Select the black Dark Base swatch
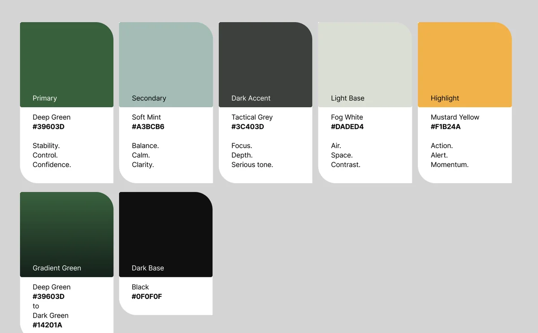The width and height of the screenshot is (538, 333). (x=166, y=235)
